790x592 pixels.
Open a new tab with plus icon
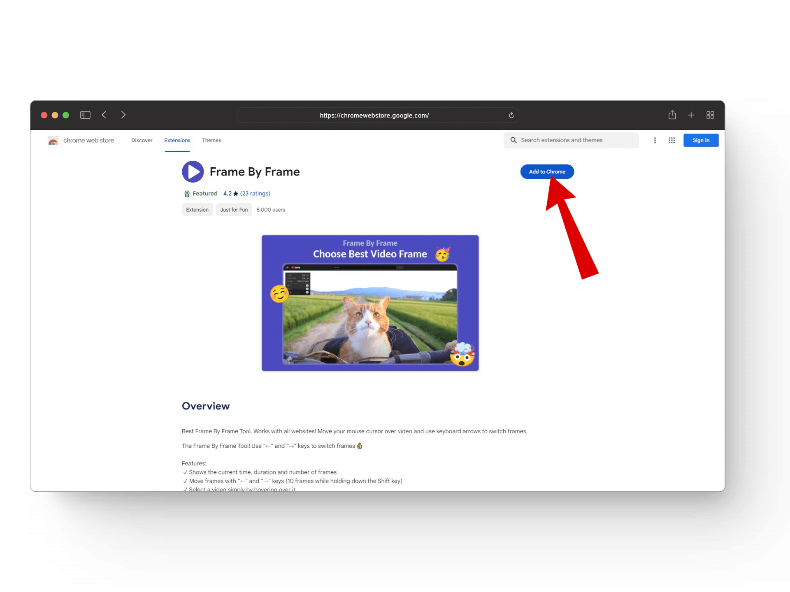(691, 115)
